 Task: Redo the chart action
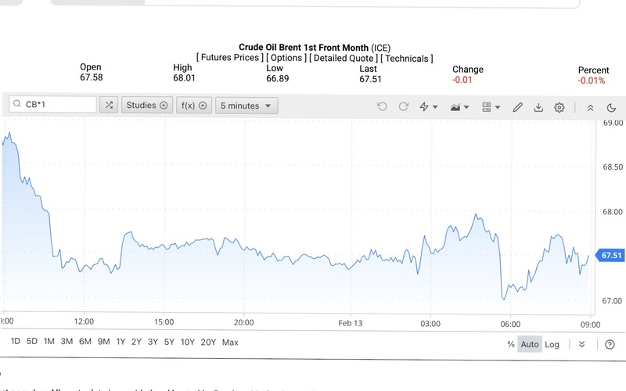click(x=404, y=106)
